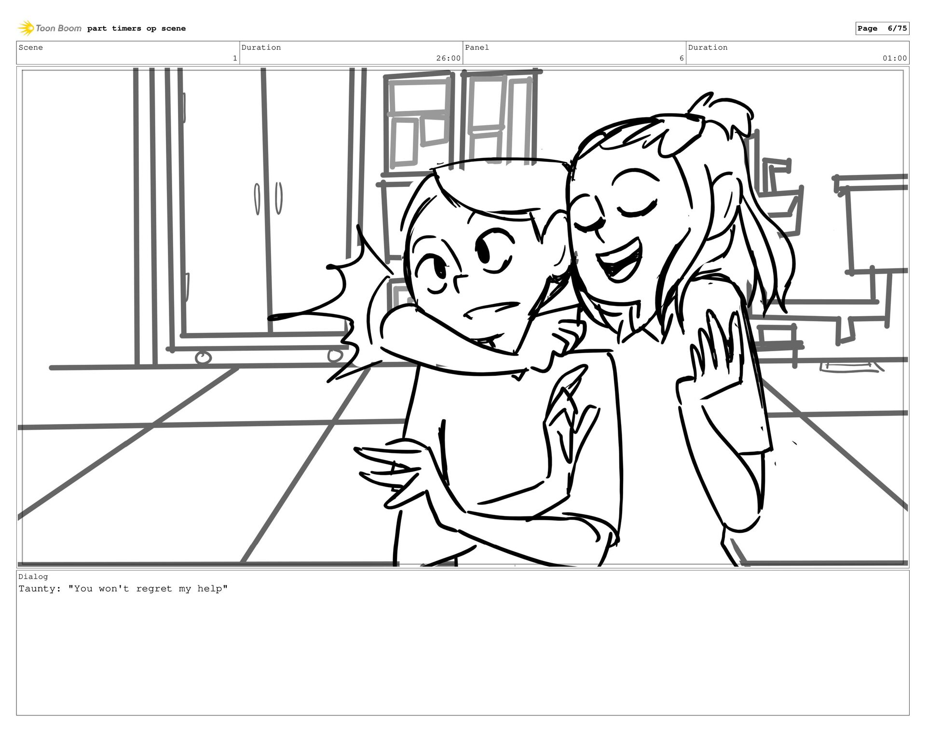Select the panel number value '6'
This screenshot has height=740, width=926.
pos(681,58)
